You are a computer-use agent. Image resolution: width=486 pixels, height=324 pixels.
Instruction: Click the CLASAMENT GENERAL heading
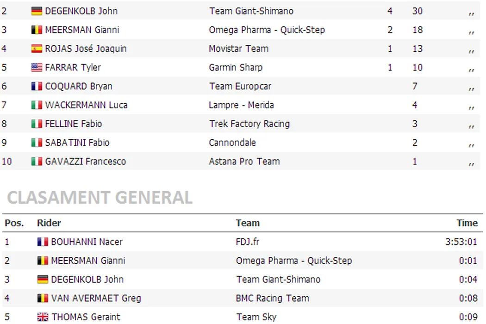coord(100,198)
